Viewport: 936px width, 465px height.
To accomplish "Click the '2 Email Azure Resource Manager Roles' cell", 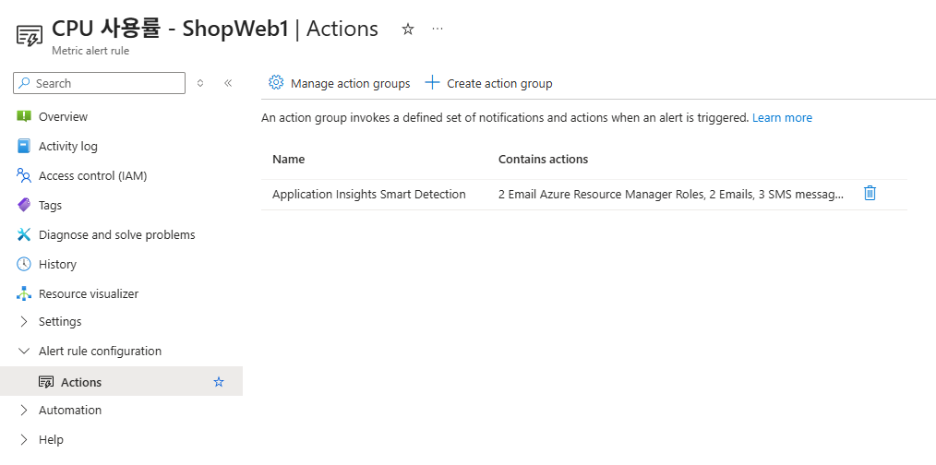I will (672, 194).
